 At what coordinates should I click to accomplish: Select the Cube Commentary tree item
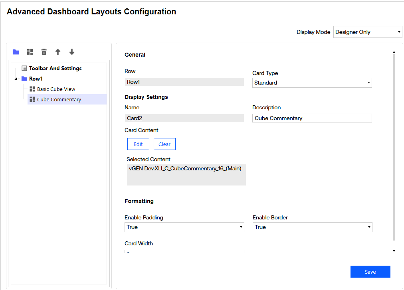point(59,100)
